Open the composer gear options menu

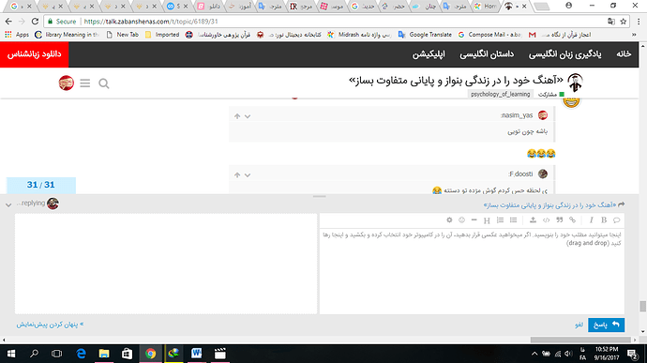click(x=449, y=220)
